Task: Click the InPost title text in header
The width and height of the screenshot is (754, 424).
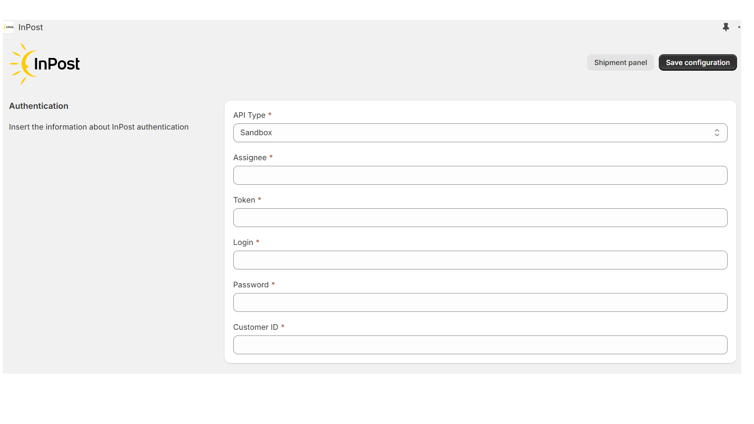Action: pos(31,27)
